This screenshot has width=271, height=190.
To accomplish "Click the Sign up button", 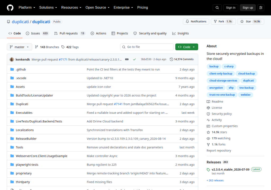I will point(248,8).
